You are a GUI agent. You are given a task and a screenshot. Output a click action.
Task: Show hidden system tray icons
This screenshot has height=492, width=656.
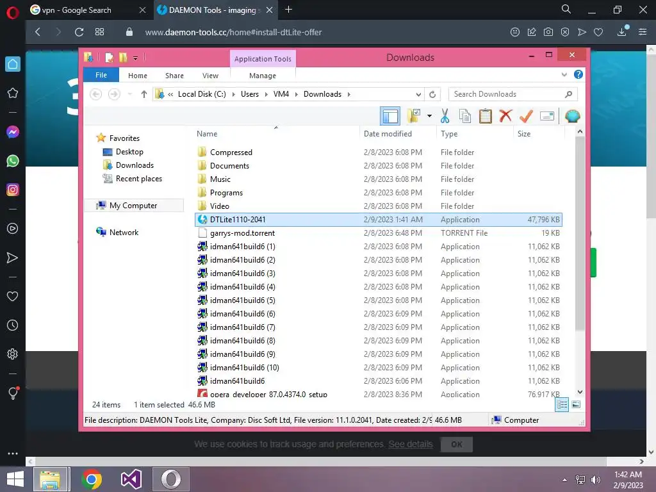point(564,480)
